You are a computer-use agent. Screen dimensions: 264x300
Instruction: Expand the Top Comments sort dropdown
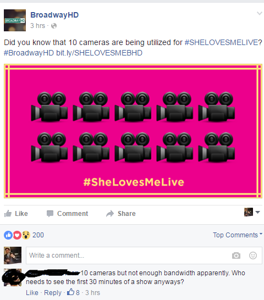coord(238,235)
